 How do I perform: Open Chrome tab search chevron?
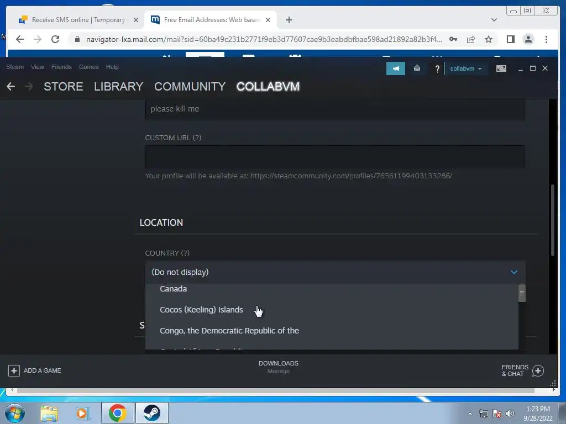[x=494, y=20]
